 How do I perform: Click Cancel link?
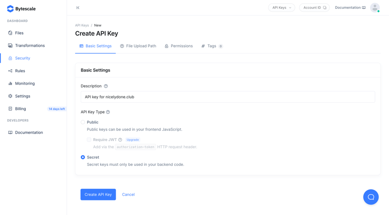point(128,195)
